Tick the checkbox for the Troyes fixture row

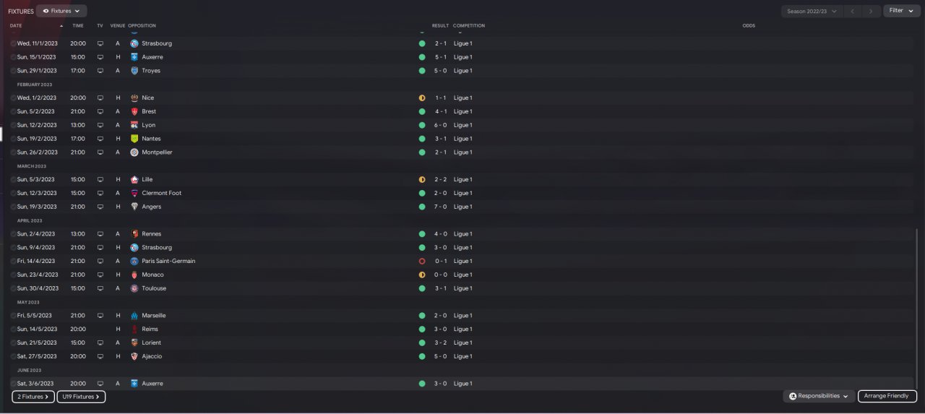click(13, 71)
